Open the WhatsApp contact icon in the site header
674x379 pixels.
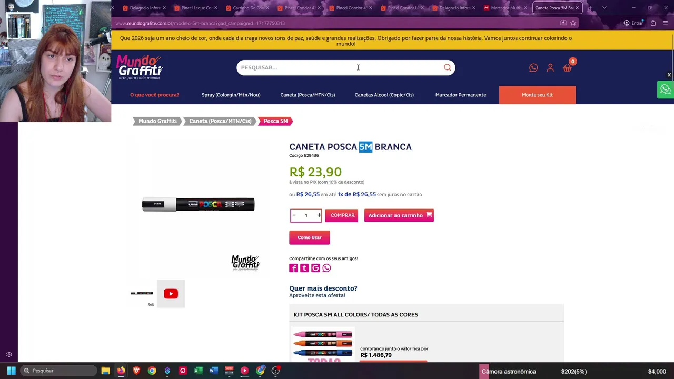(x=533, y=68)
